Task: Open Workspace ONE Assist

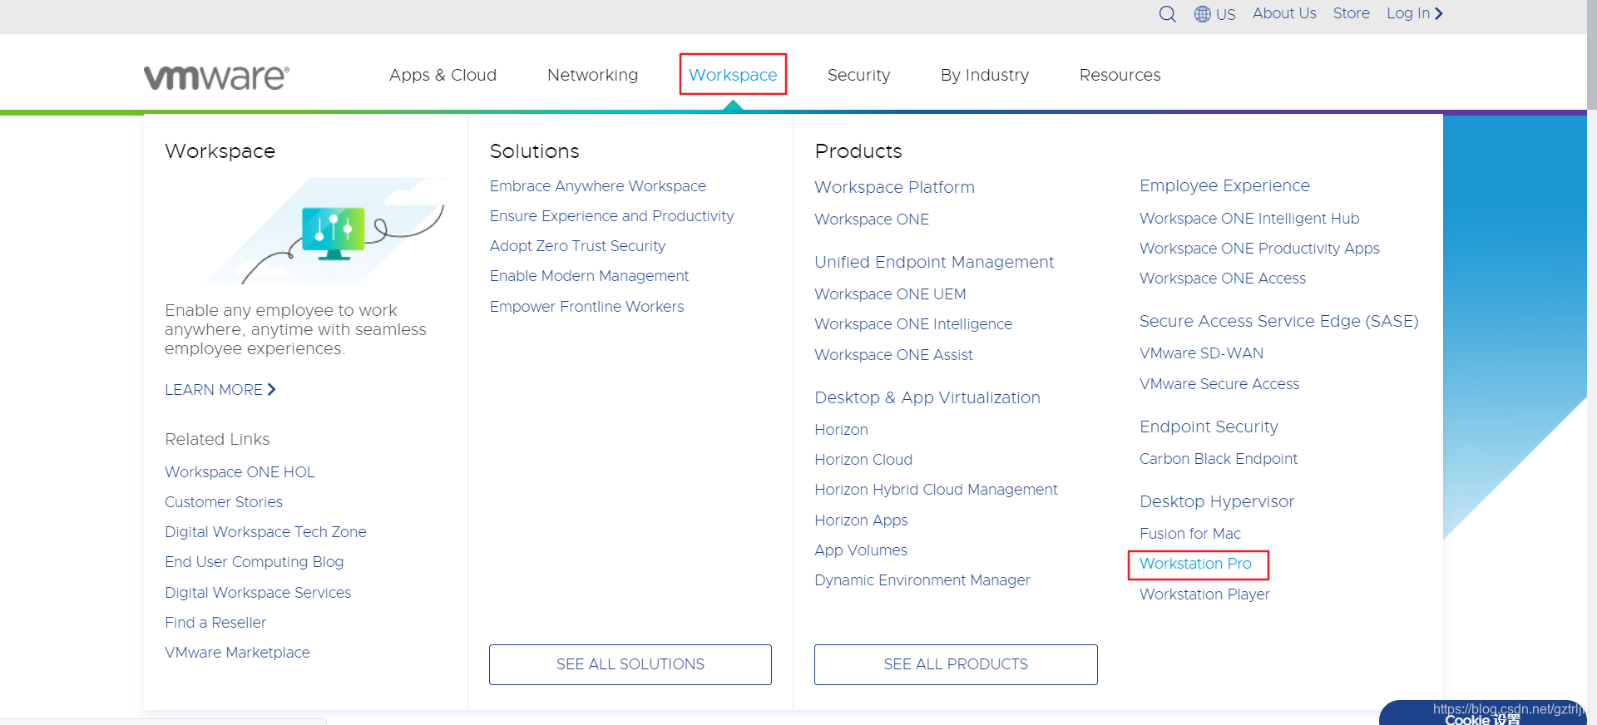Action: 893,354
